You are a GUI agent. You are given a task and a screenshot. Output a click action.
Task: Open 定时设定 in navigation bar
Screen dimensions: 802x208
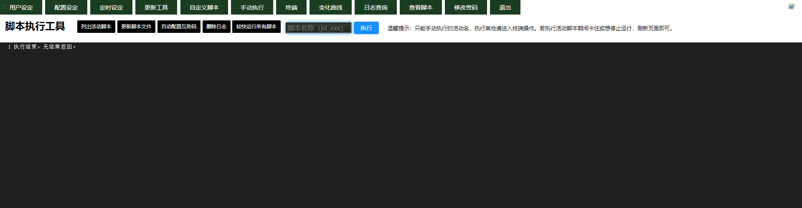click(111, 7)
